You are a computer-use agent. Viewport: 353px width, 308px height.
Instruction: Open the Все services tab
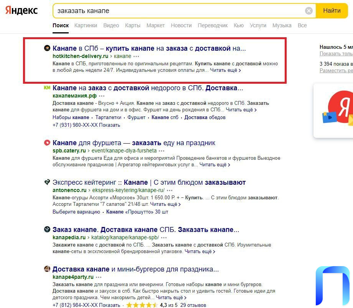coord(302,25)
